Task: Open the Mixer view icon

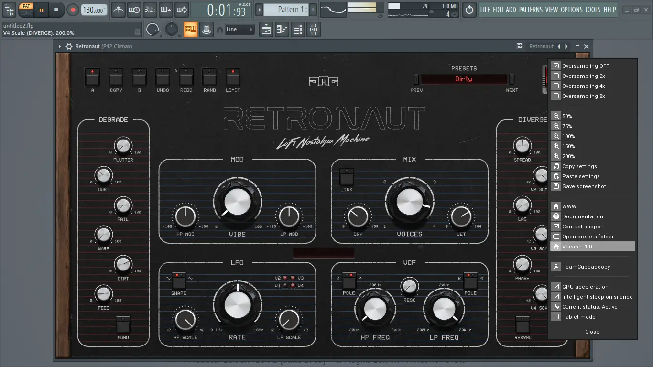Action: tap(314, 30)
